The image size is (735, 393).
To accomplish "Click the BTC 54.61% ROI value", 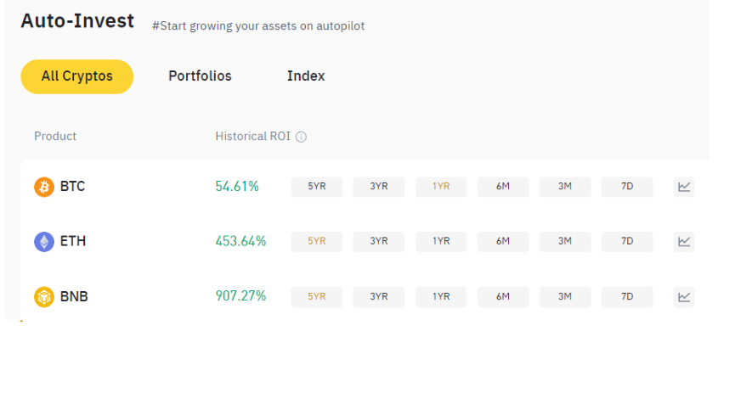I will (x=237, y=187).
